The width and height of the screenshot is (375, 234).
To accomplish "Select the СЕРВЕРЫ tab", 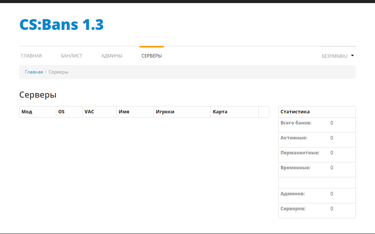I will (x=152, y=56).
